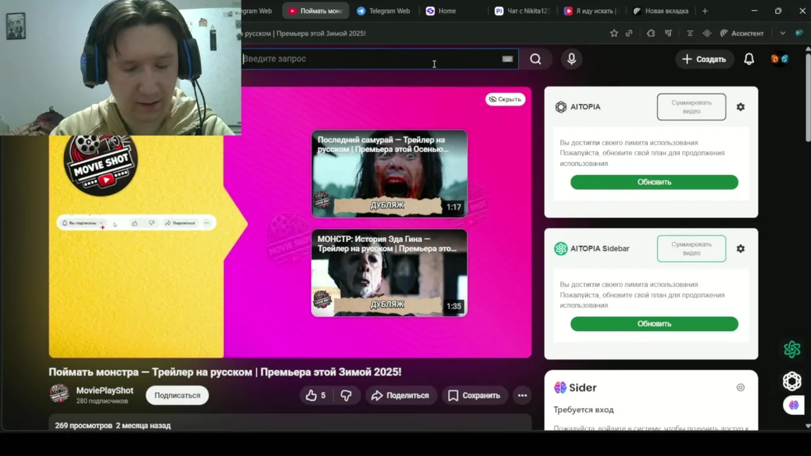The height and width of the screenshot is (456, 811).
Task: Open the Ассистент panel
Action: point(742,33)
